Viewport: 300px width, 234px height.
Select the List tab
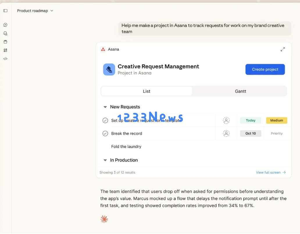click(x=147, y=91)
